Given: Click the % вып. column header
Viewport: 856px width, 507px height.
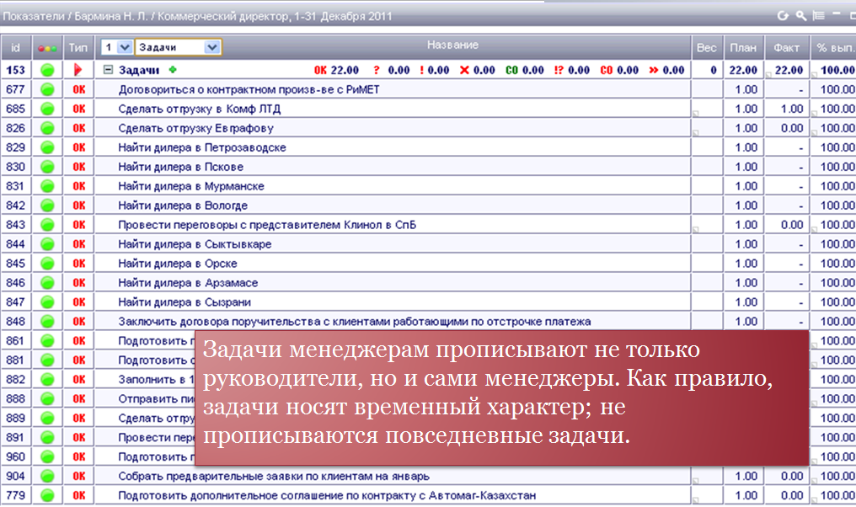Looking at the screenshot, I should tap(833, 48).
